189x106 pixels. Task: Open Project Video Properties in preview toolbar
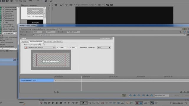coord(56,5)
